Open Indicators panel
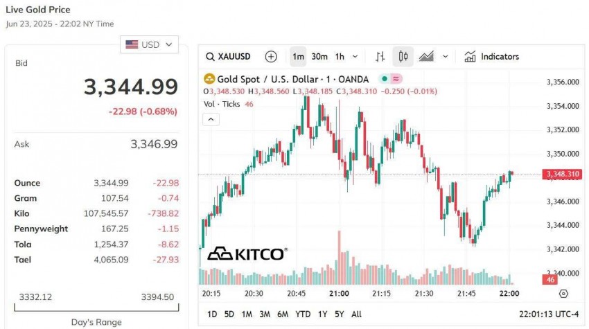Image resolution: width=589 pixels, height=329 pixels. [x=492, y=57]
